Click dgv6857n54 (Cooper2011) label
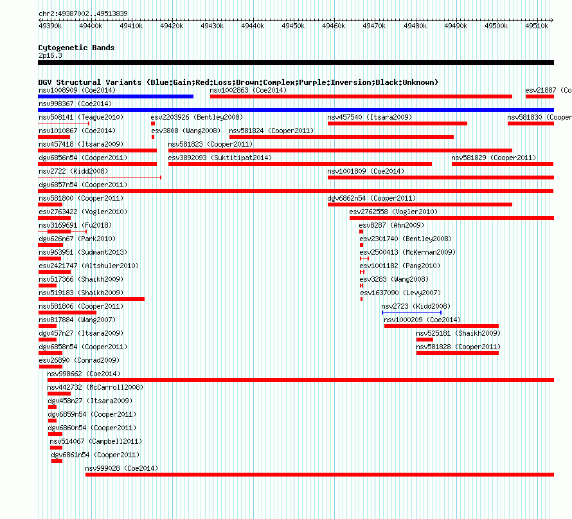 (x=83, y=185)
